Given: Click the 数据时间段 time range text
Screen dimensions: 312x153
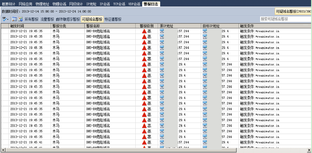Looking at the screenshot, I should 46,12.
